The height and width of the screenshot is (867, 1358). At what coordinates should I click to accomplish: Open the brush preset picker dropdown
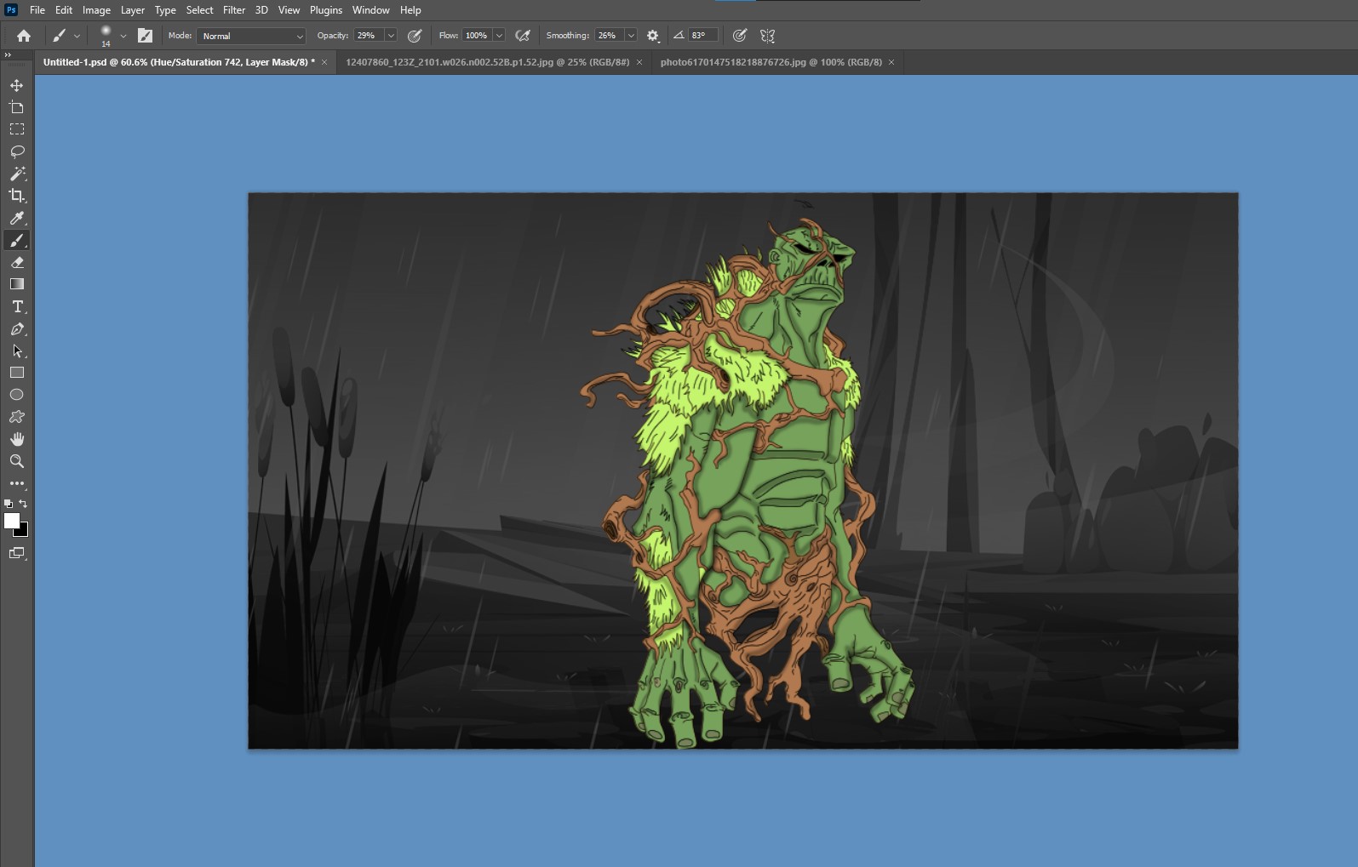coord(123,36)
